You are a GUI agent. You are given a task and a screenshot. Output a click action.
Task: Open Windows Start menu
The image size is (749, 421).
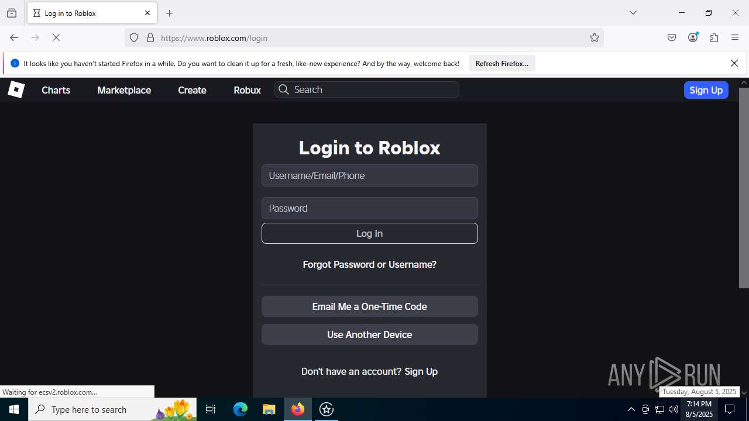pos(14,409)
